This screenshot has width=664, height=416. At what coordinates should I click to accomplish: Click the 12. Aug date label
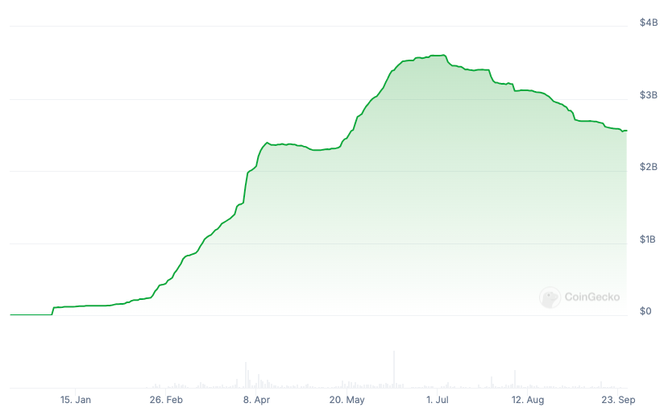tap(528, 400)
